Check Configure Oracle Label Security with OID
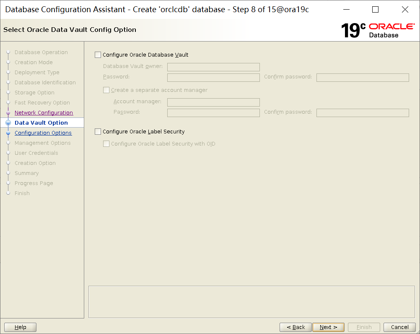 click(x=106, y=144)
